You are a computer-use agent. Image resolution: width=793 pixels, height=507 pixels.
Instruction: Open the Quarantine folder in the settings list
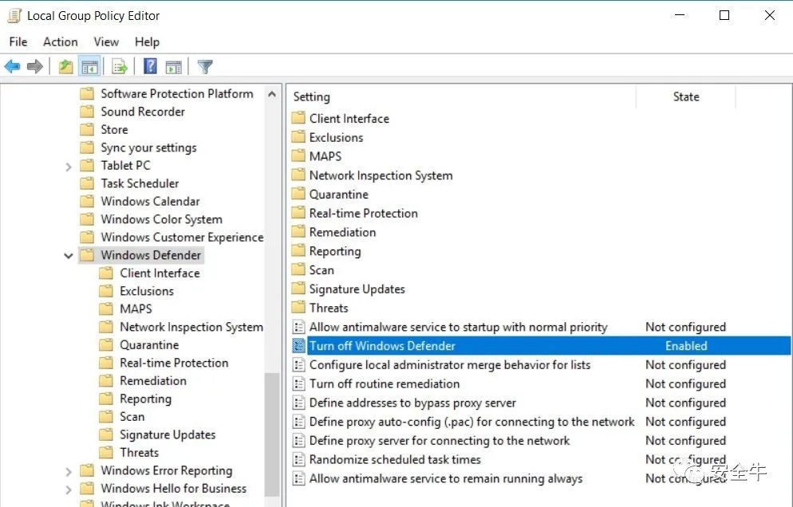click(x=338, y=195)
